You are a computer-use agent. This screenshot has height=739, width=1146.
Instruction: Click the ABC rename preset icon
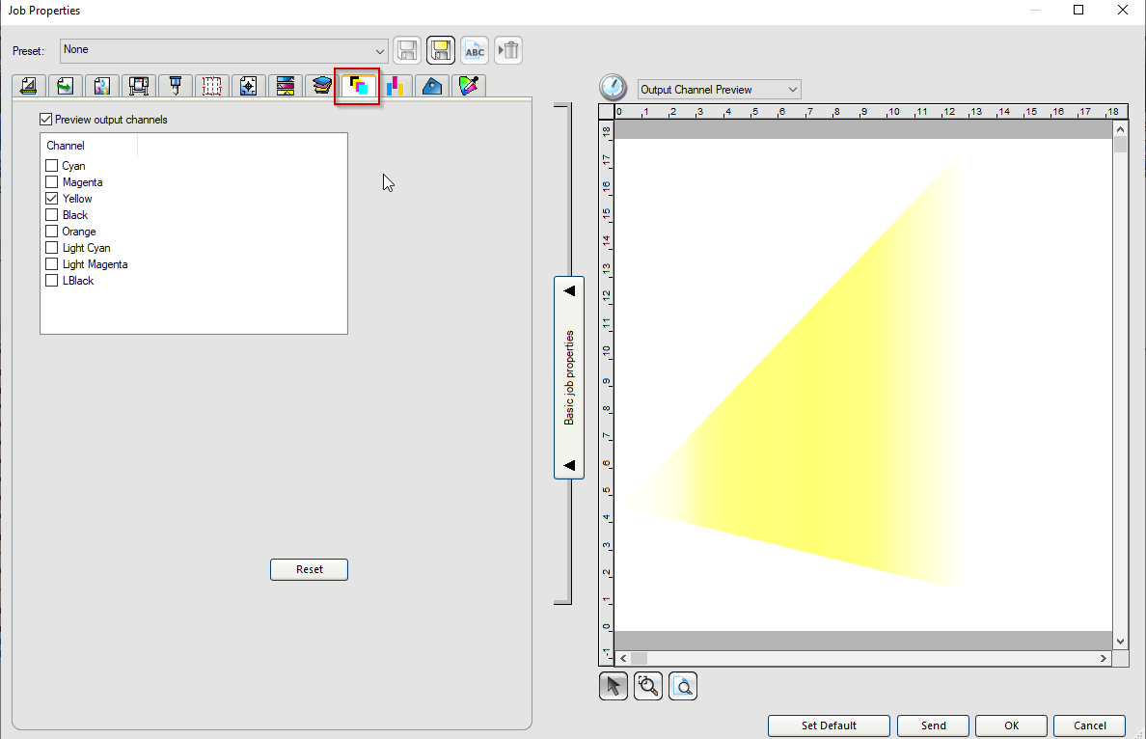tap(475, 50)
